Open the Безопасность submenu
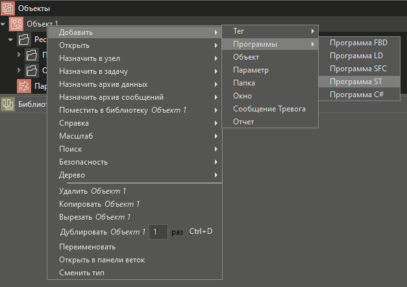This screenshot has width=407, height=287. pos(83,162)
